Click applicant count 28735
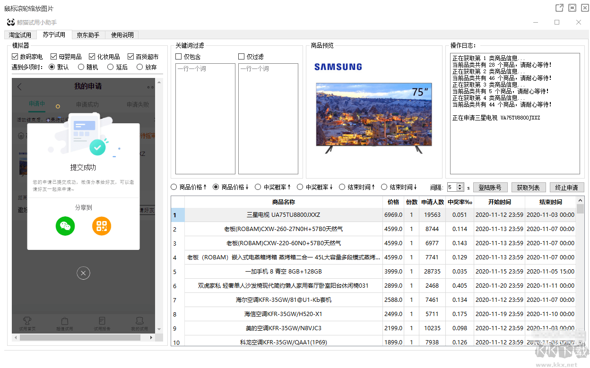The width and height of the screenshot is (590, 368). (x=433, y=272)
